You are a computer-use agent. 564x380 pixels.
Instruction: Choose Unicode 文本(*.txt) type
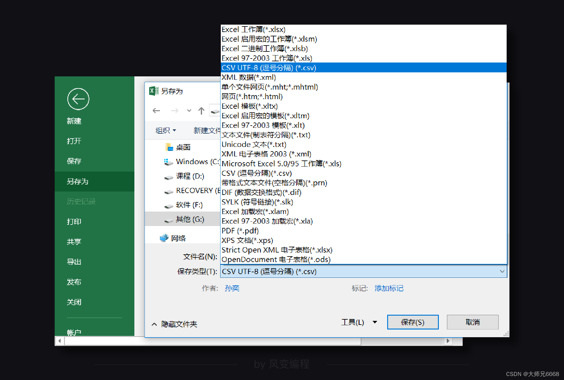[x=363, y=144]
